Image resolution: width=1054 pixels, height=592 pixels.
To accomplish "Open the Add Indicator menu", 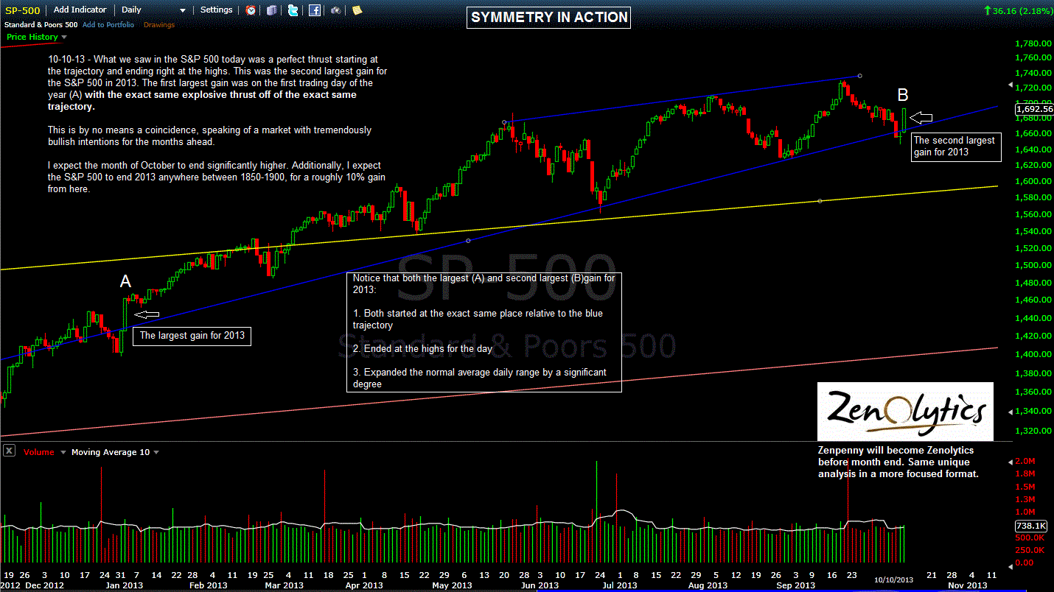I will coord(80,10).
